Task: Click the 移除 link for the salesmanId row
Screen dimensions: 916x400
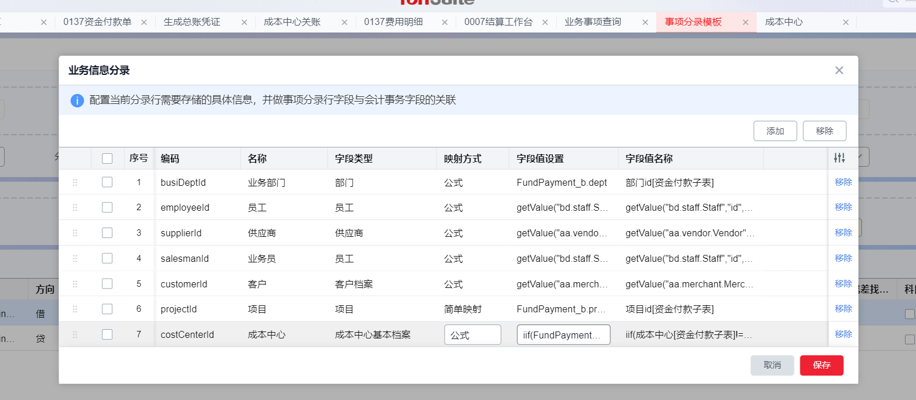Action: tap(843, 258)
